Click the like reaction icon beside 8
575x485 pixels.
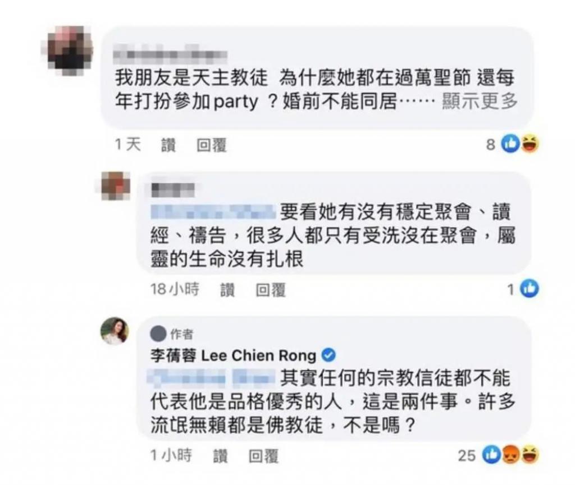coord(511,144)
